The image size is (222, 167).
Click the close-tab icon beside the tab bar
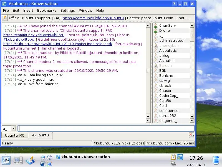pos(191,135)
